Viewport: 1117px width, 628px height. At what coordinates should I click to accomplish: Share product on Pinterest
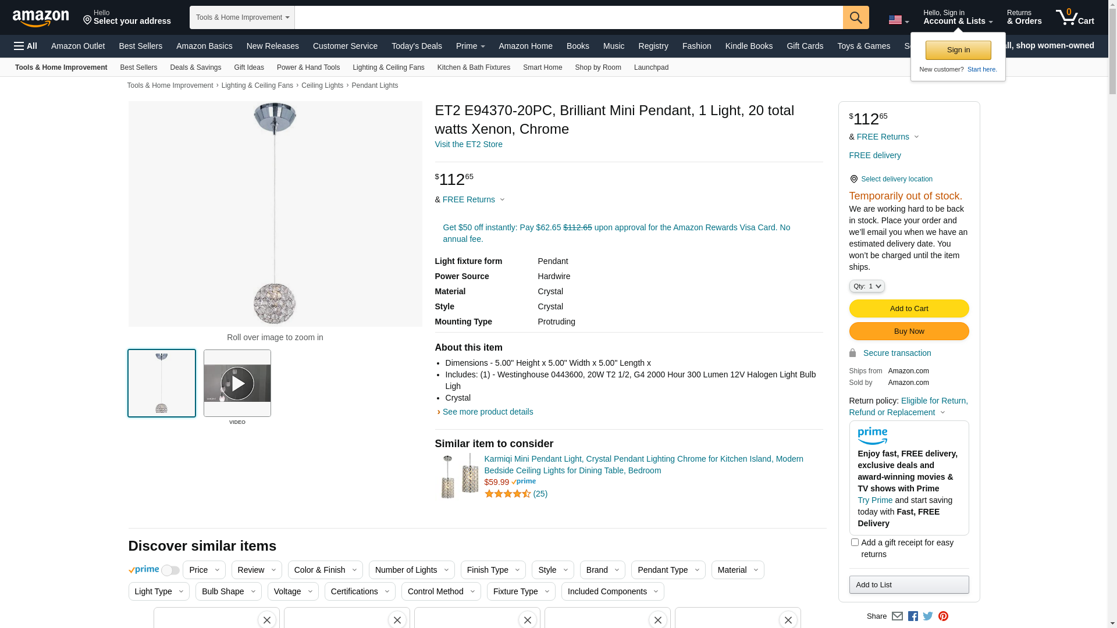pos(943,616)
